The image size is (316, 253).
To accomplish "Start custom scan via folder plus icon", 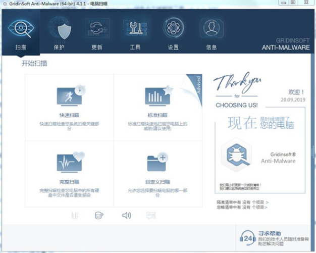I will 157,162.
